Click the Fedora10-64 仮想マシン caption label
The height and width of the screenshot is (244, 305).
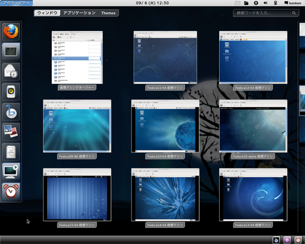click(165, 157)
